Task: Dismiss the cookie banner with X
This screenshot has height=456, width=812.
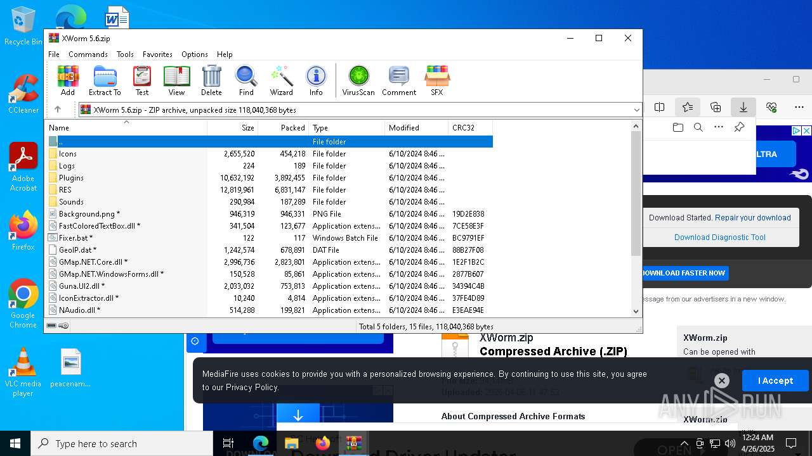Action: [721, 381]
